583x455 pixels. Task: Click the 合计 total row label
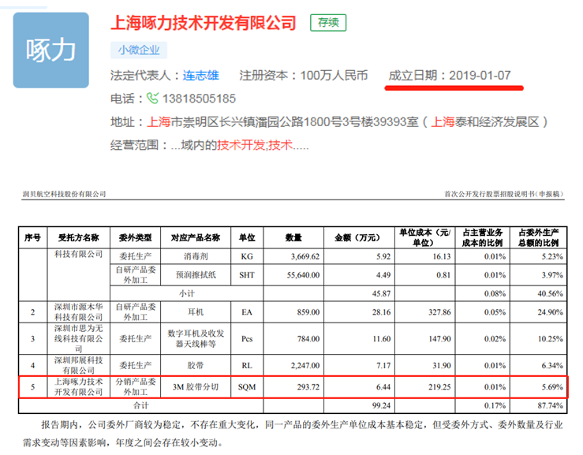pyautogui.click(x=141, y=405)
